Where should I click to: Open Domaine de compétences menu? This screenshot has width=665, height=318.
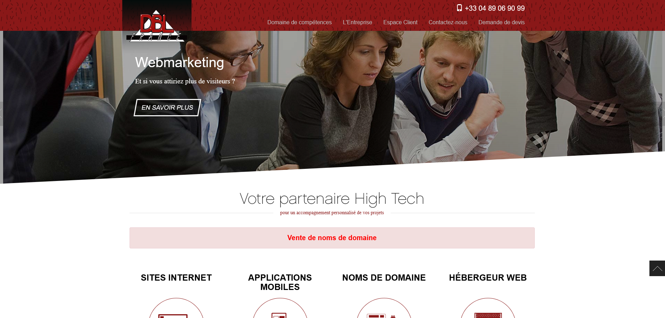299,22
